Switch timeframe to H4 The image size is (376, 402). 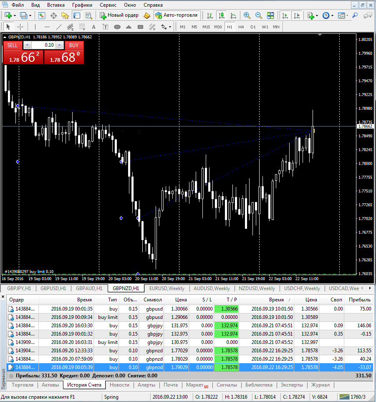[241, 27]
